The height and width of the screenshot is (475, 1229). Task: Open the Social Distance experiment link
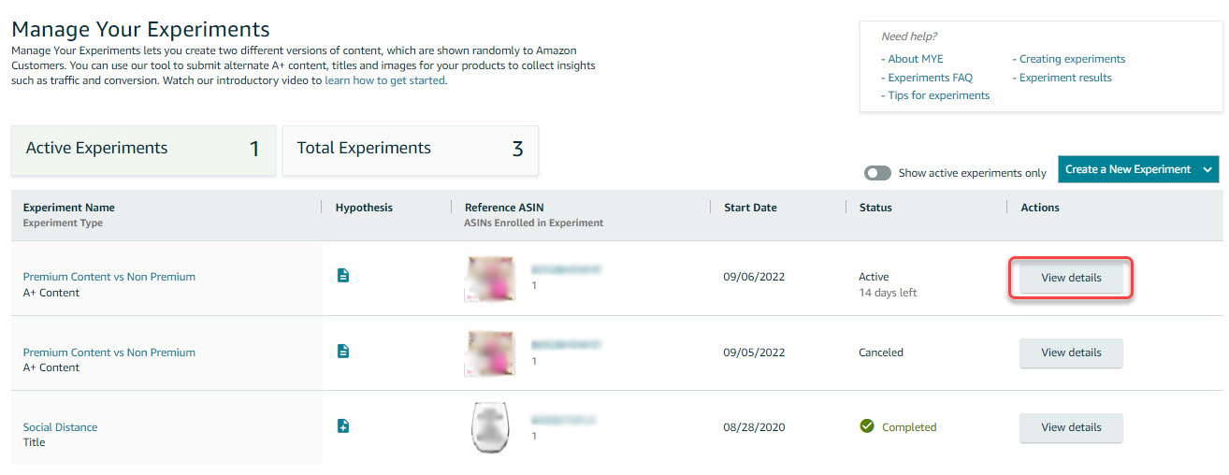(x=60, y=427)
